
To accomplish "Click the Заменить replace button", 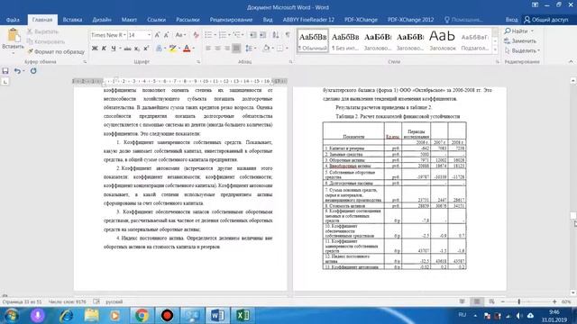I will [521, 41].
